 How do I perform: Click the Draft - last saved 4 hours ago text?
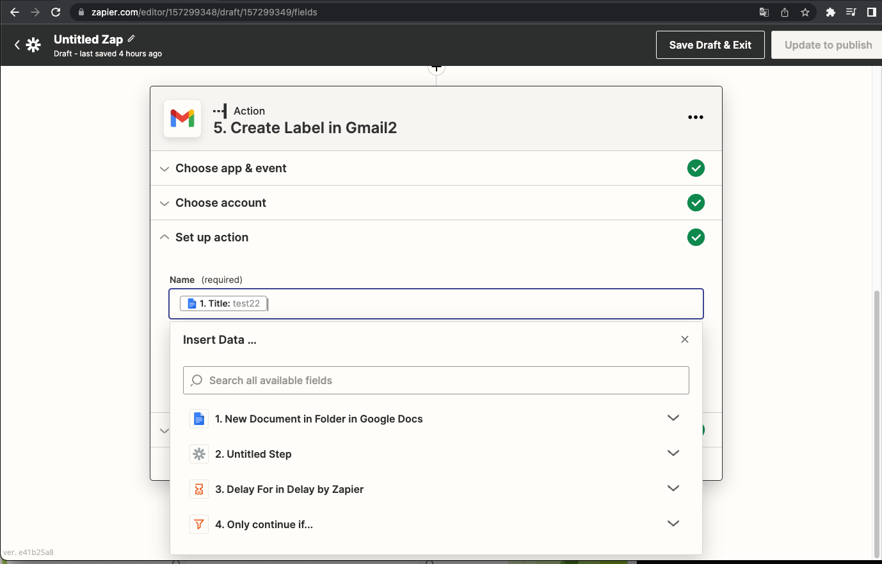click(x=108, y=54)
